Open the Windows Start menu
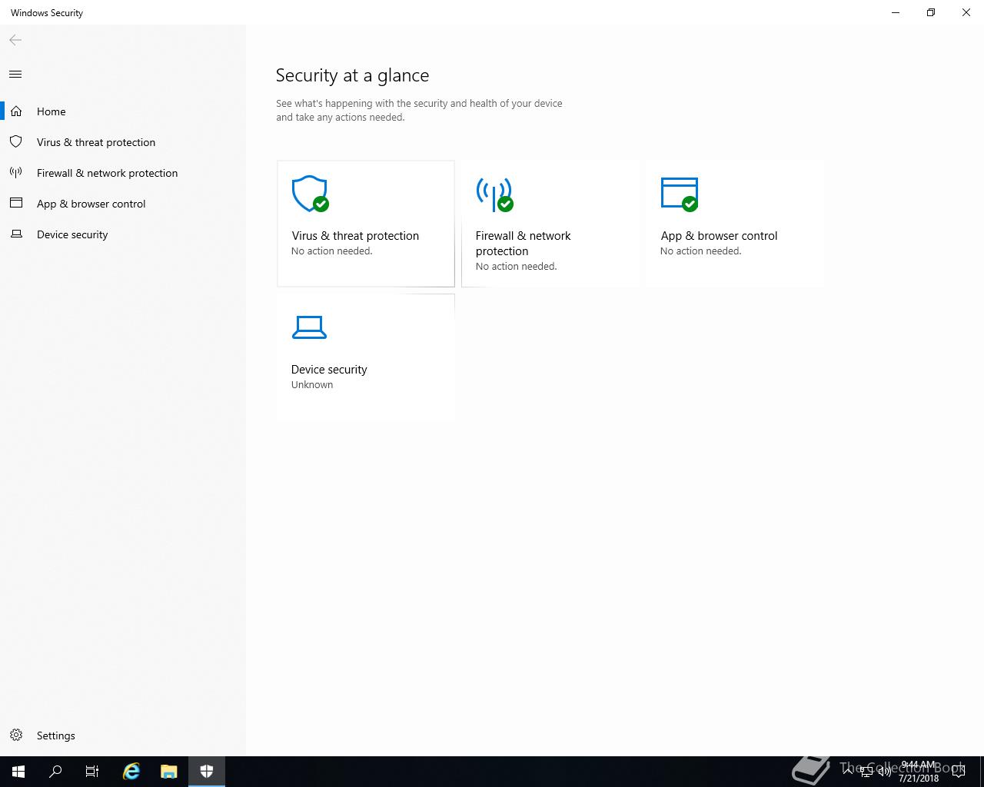The height and width of the screenshot is (787, 984). (x=18, y=772)
